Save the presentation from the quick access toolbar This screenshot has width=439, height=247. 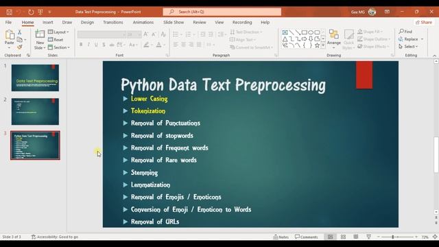coord(9,12)
